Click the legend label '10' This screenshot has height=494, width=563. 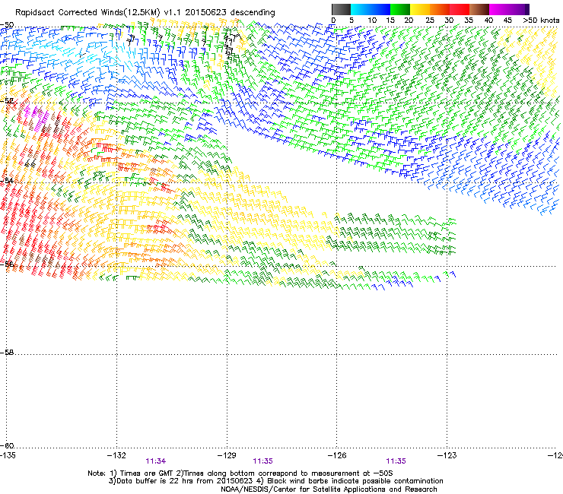pyautogui.click(x=372, y=21)
